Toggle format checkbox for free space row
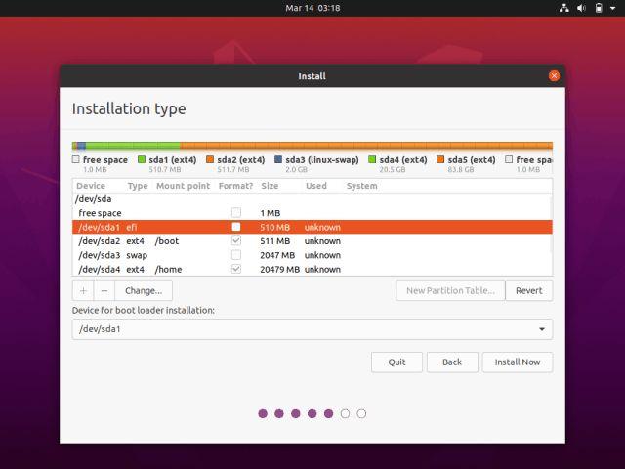625x469 pixels. click(x=236, y=213)
